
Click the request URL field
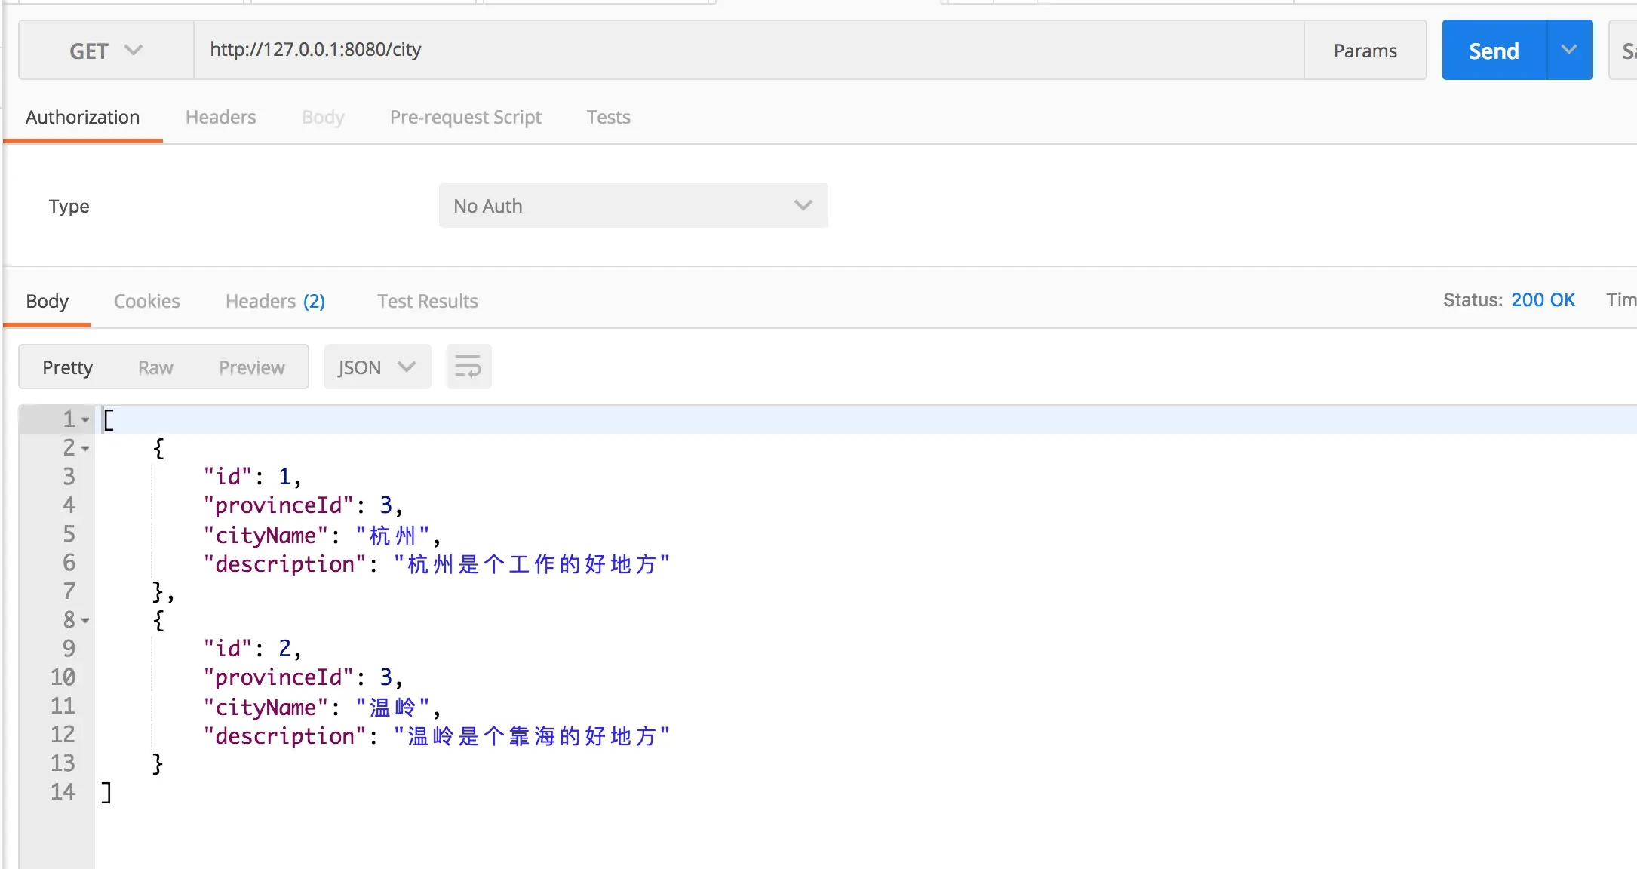747,50
